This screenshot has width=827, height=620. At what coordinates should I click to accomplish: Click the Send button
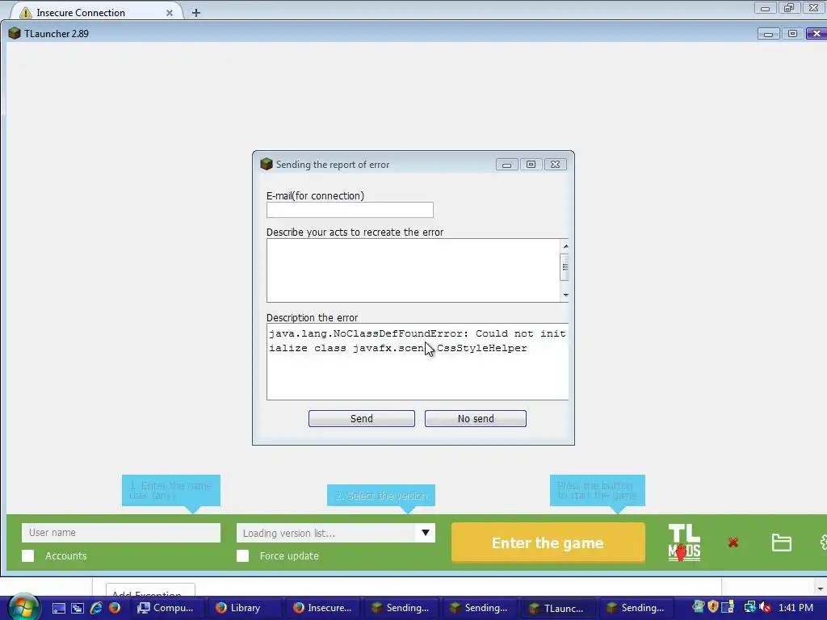(x=361, y=419)
